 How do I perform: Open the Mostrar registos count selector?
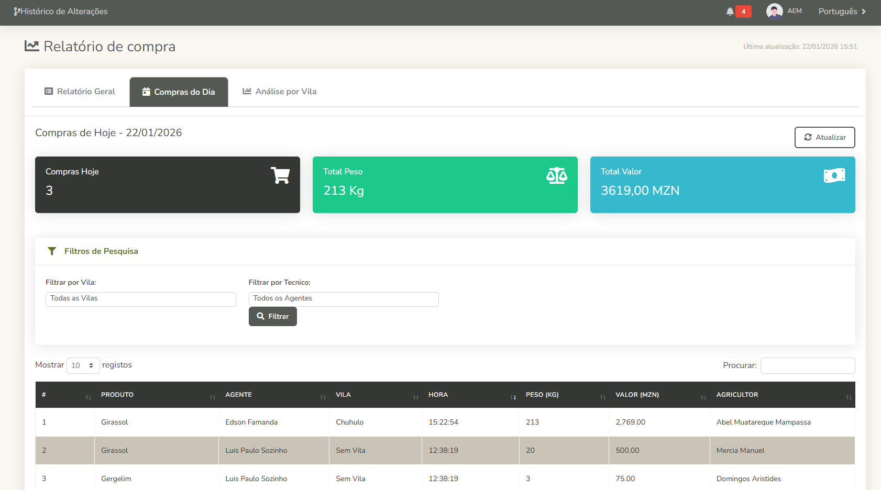point(83,365)
